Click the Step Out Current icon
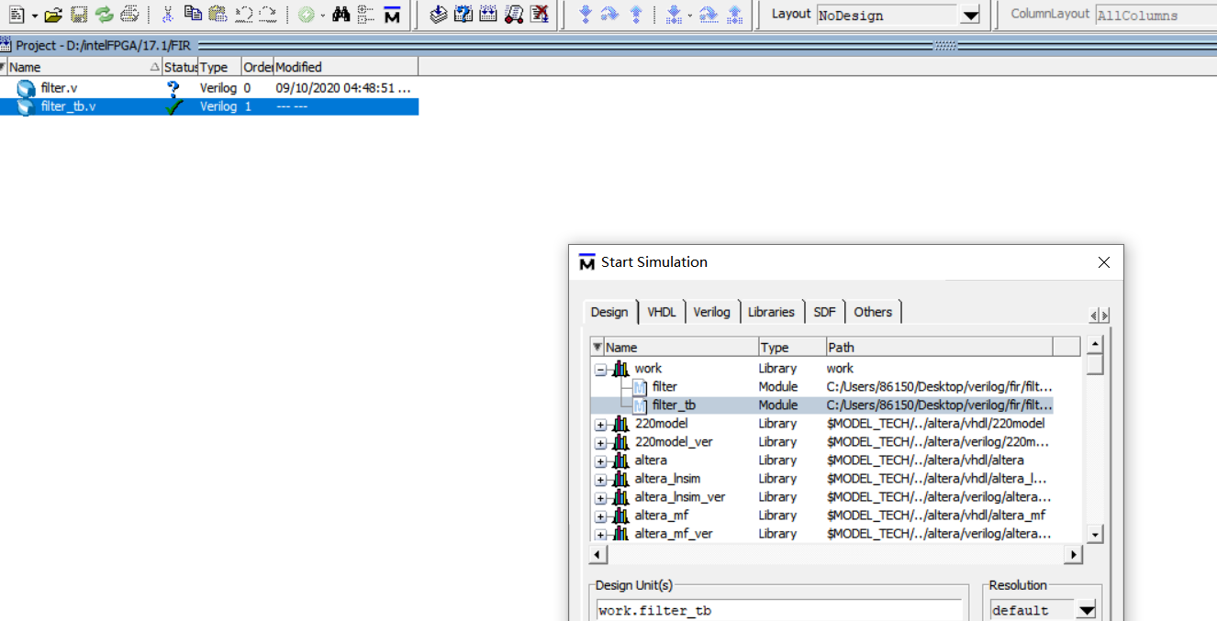 [x=734, y=15]
